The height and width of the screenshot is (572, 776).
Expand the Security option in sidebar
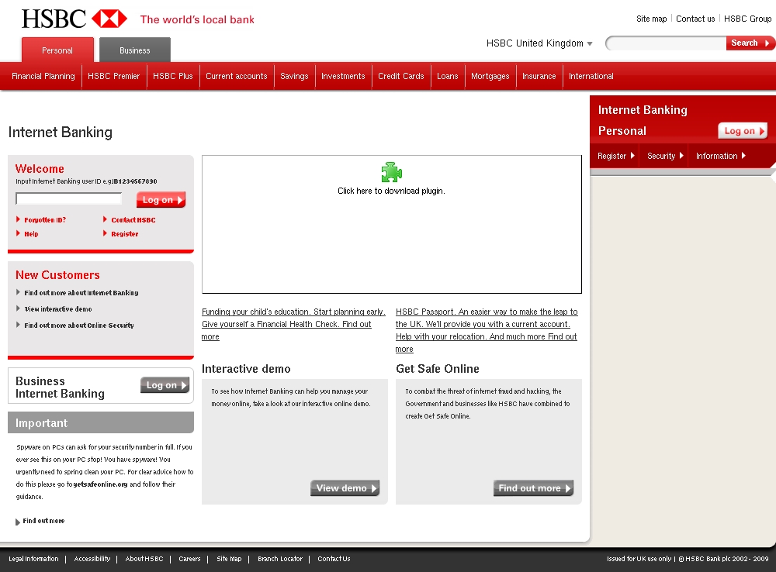[x=665, y=156]
